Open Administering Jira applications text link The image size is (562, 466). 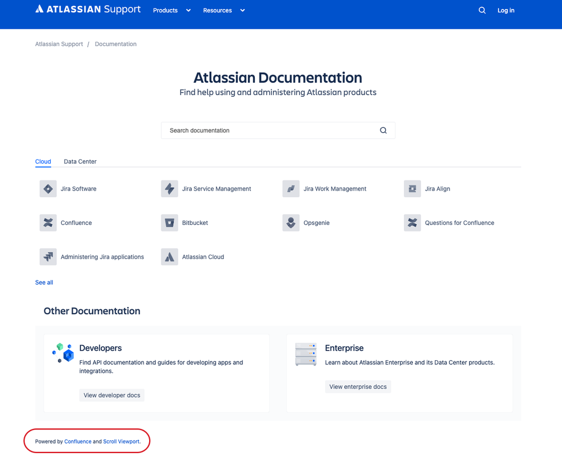click(102, 257)
